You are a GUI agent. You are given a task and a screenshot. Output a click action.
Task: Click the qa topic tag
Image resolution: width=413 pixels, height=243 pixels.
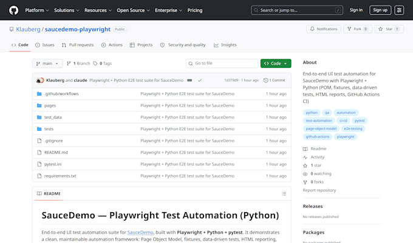[x=327, y=113]
